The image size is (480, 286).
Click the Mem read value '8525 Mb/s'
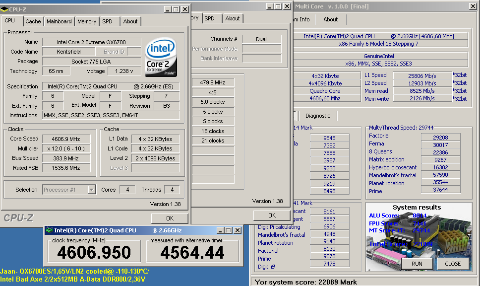[x=422, y=91]
